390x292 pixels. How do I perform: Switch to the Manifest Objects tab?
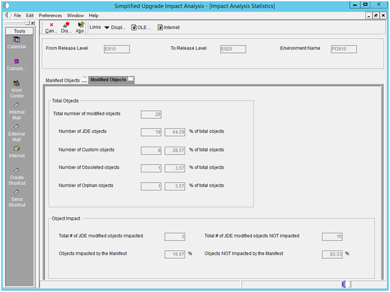pos(62,80)
